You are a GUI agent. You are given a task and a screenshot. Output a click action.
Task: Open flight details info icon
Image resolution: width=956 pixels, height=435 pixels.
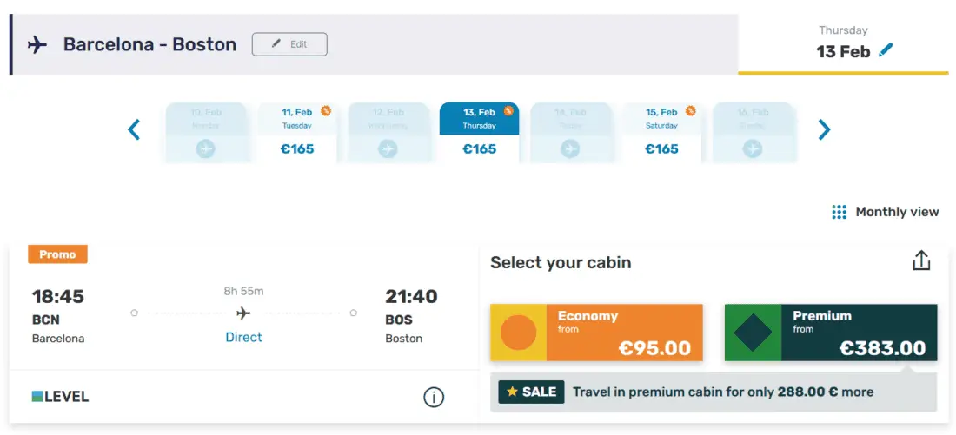(x=433, y=398)
